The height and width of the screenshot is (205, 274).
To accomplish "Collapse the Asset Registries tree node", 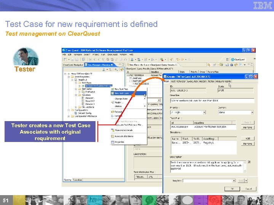I will tap(69, 77).
